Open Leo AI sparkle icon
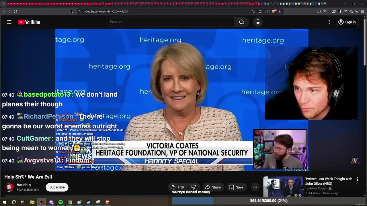Image resolution: width=367 pixels, height=206 pixels. tap(351, 11)
